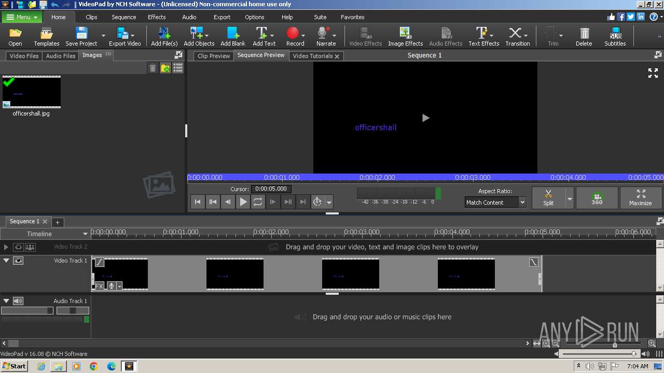Click the Open toolbar icon
This screenshot has width=664, height=373.
point(16,37)
